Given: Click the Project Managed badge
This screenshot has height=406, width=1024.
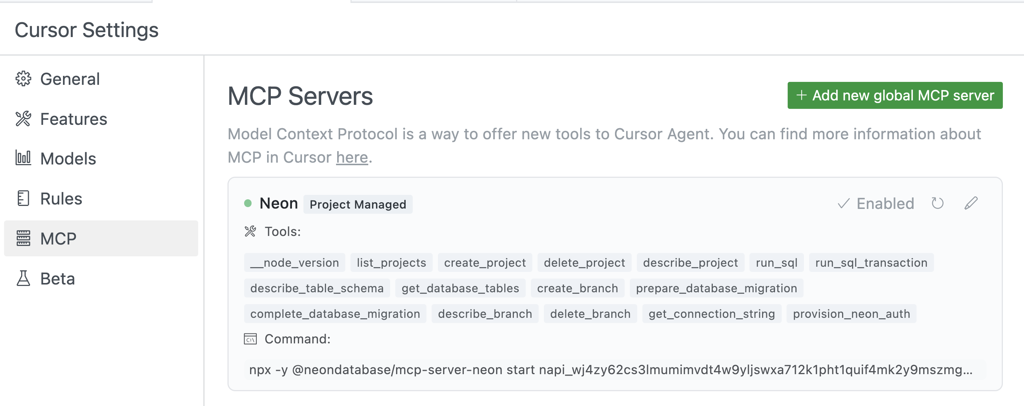Looking at the screenshot, I should tap(358, 204).
